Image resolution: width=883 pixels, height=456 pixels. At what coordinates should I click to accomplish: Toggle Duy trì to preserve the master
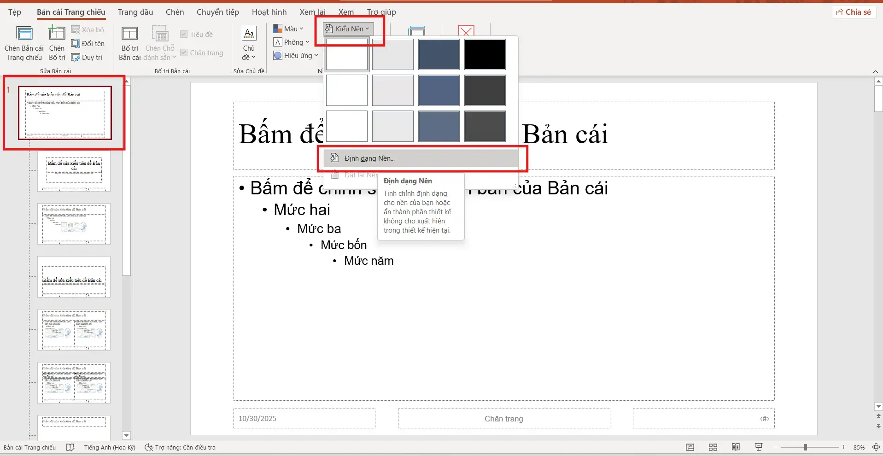(x=88, y=57)
